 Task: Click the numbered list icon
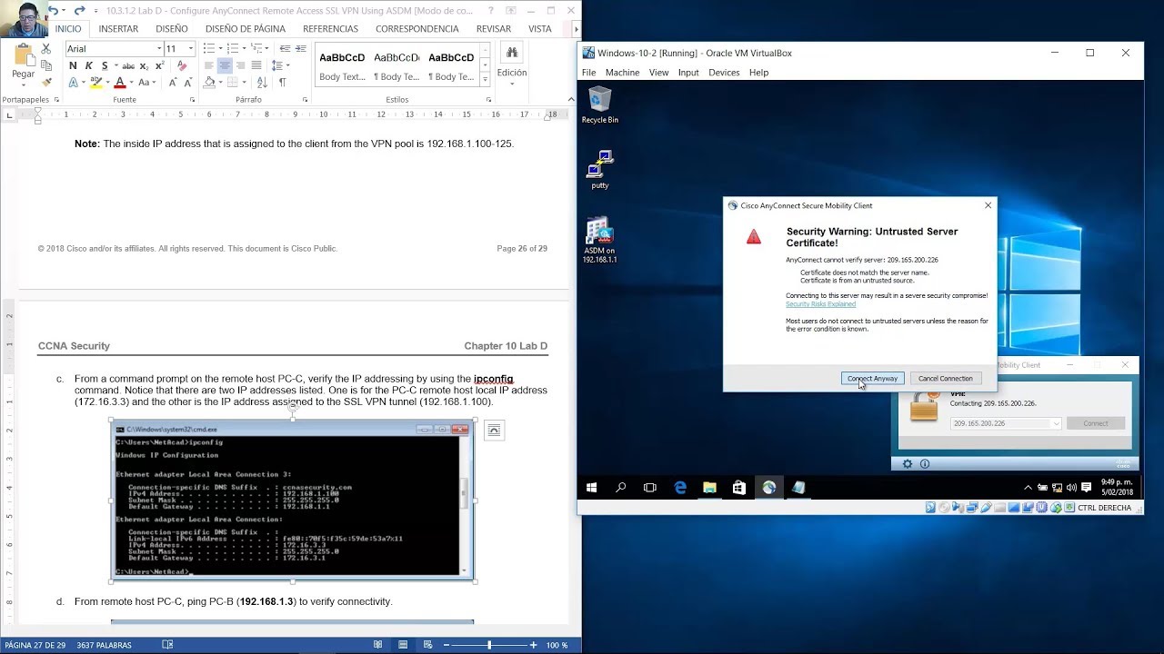coord(233,48)
